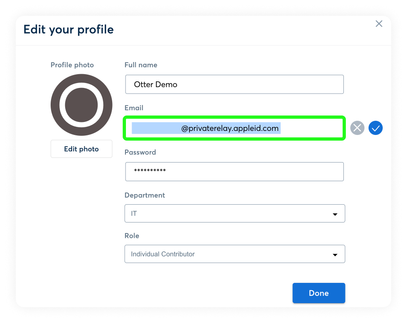Click the circular profile photo avatar

click(x=81, y=105)
